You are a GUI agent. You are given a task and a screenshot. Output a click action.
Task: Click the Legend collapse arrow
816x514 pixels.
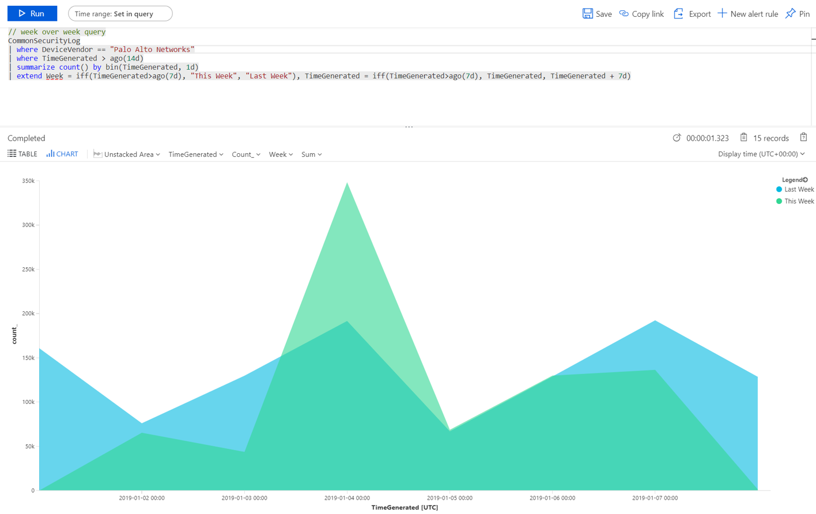806,179
